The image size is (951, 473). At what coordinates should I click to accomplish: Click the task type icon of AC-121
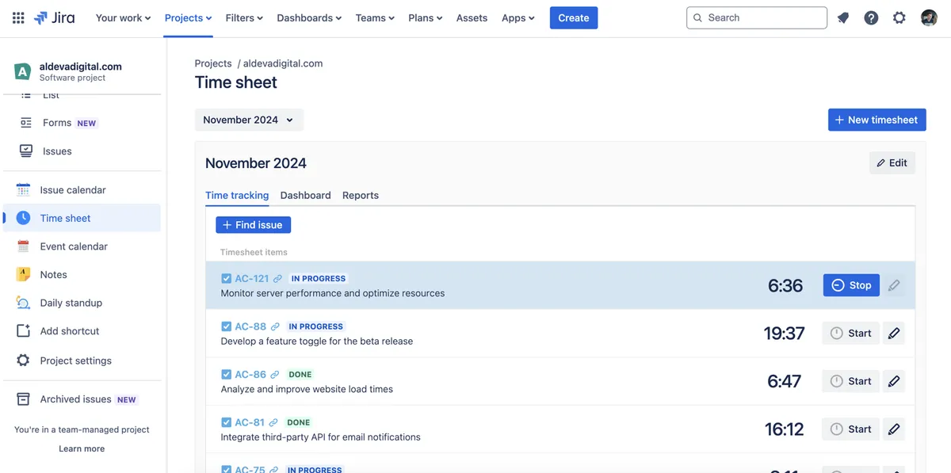pyautogui.click(x=226, y=279)
